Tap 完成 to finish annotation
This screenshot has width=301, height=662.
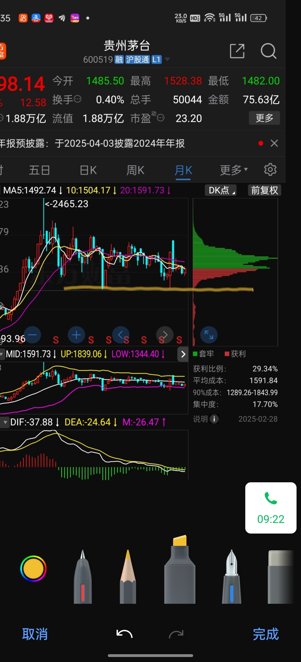point(266,634)
